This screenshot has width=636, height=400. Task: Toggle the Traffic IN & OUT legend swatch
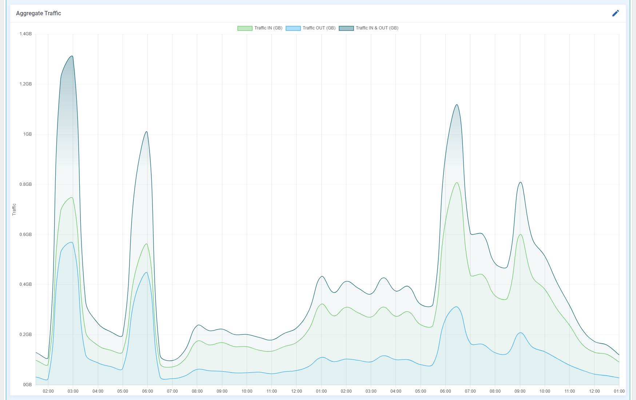[x=346, y=28]
